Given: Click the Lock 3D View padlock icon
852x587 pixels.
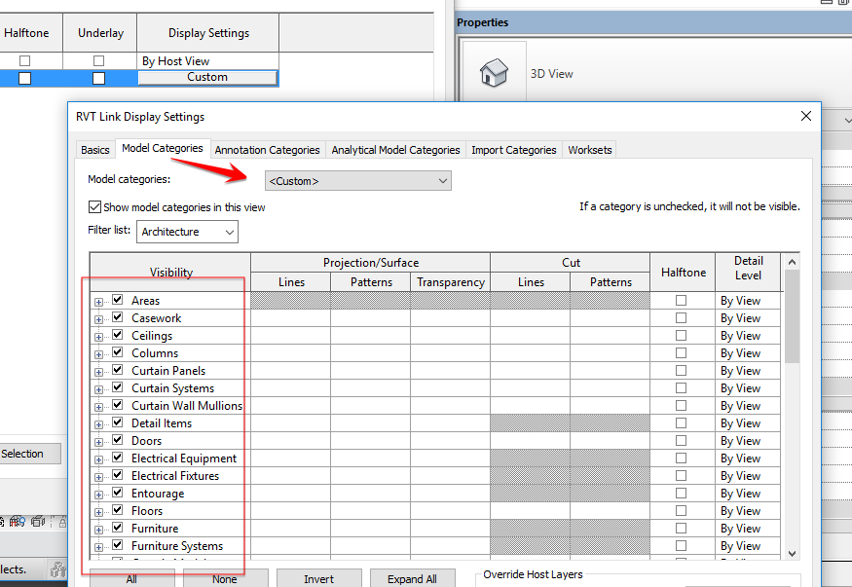Looking at the screenshot, I should pyautogui.click(x=61, y=521).
